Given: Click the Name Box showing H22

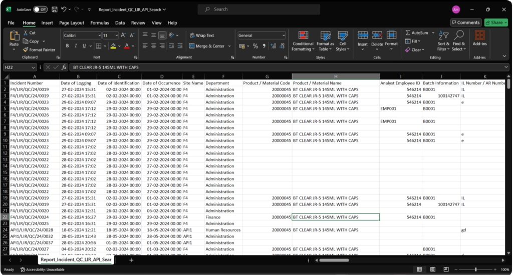Looking at the screenshot, I should (20, 67).
